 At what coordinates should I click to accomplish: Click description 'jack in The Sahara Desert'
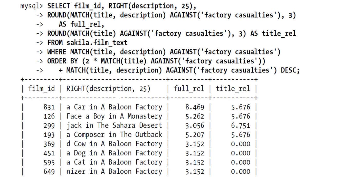(x=114, y=126)
